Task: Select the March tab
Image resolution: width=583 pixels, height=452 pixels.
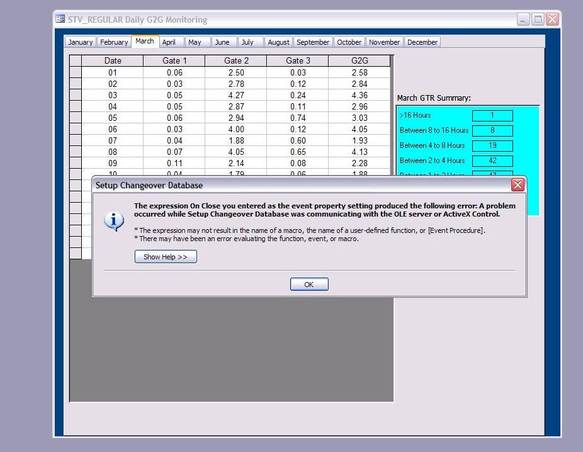Action: pos(145,42)
